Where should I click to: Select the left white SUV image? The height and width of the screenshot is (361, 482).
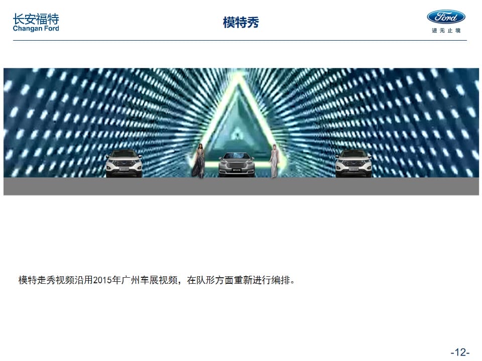pyautogui.click(x=124, y=163)
